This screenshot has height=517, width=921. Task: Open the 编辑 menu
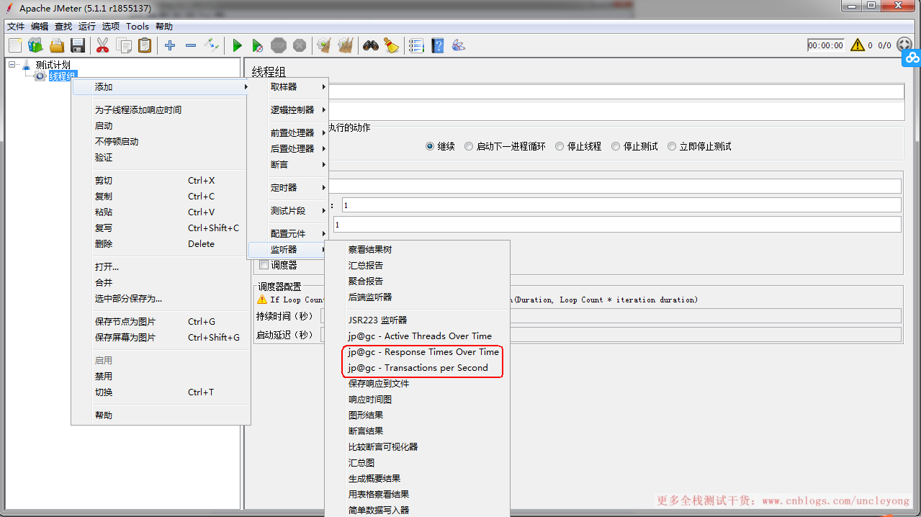[40, 27]
